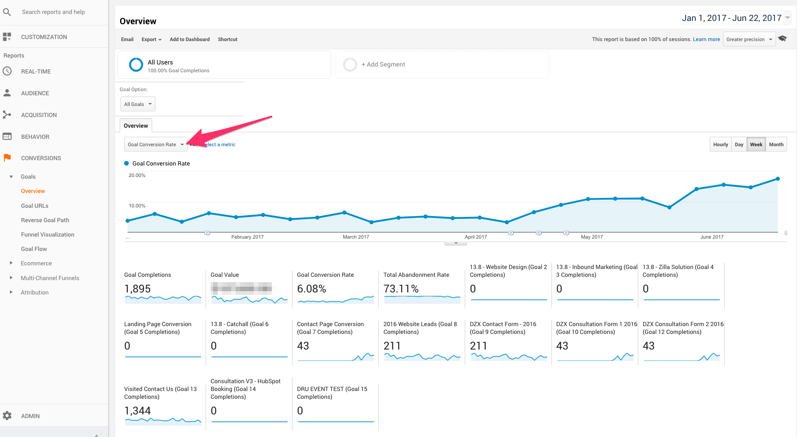Click the search magnifier icon
Screen dimensions: 797x437
click(x=7, y=12)
